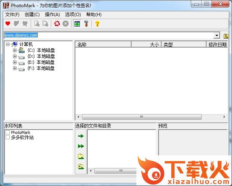Open the 操作(A) menu

pos(52,15)
